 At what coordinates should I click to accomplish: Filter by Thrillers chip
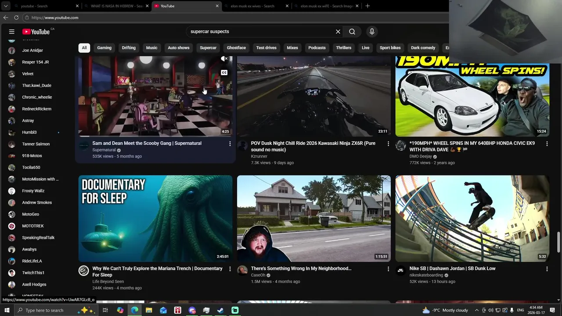(x=344, y=48)
